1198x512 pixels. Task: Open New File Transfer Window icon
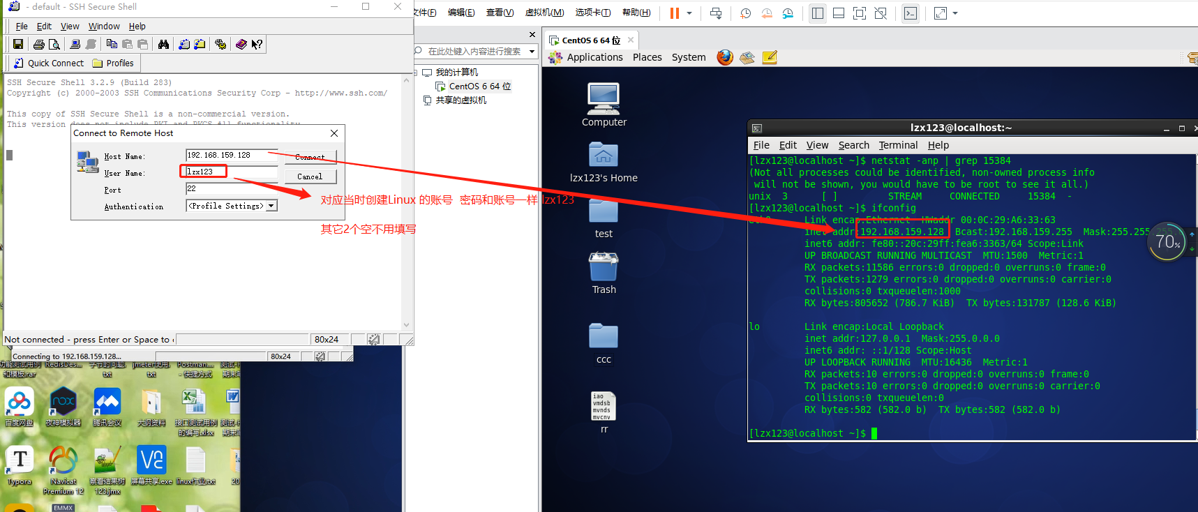pos(200,44)
